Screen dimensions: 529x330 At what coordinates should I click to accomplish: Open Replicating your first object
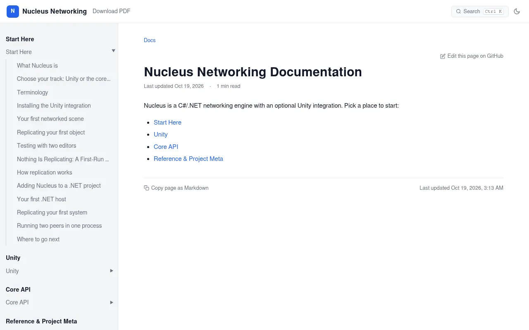tap(51, 132)
